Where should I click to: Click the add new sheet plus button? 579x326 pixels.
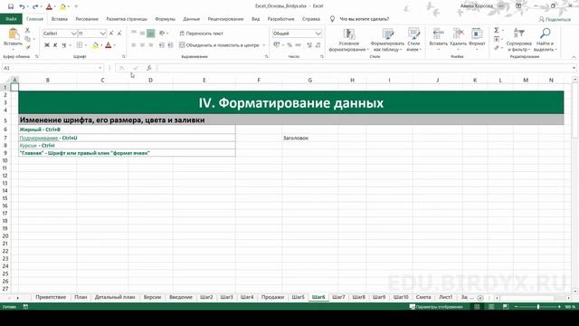480,298
